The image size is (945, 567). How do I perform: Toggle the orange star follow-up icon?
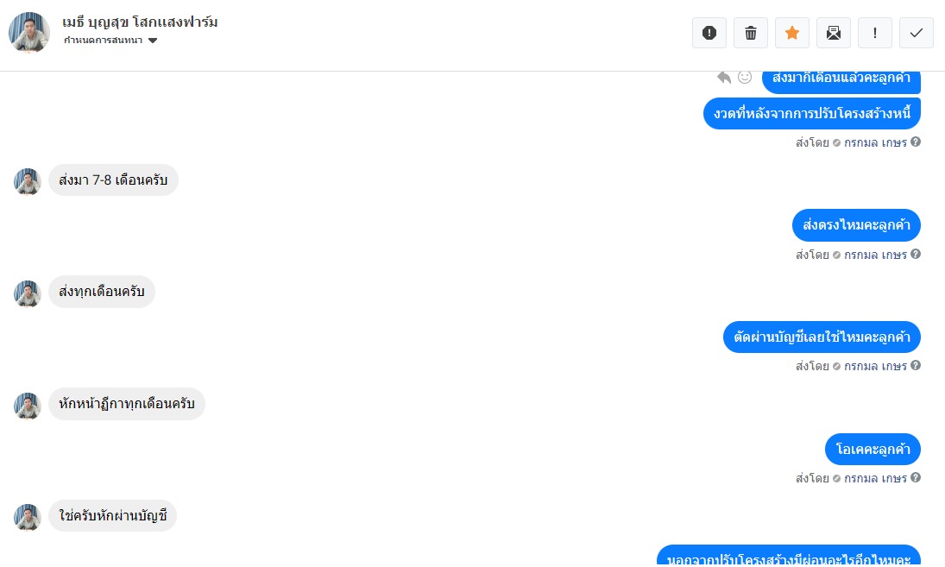coord(792,33)
